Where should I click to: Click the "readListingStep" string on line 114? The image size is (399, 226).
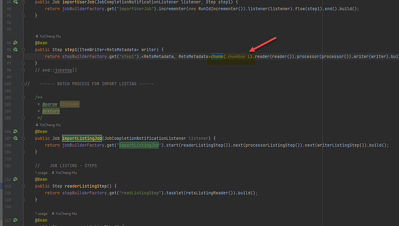point(140,193)
